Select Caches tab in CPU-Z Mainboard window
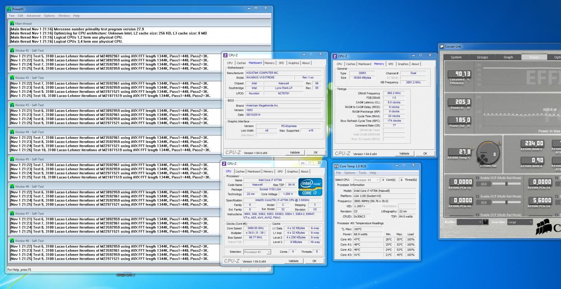The image size is (561, 289). tap(241, 63)
